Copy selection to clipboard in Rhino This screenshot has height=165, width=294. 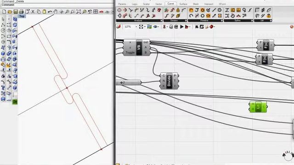[39, 11]
